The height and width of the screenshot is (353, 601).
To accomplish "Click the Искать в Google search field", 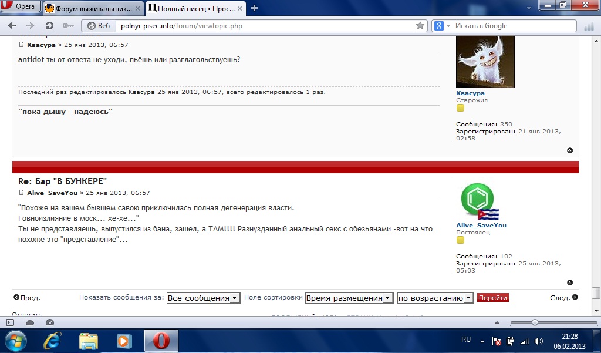I will point(514,26).
